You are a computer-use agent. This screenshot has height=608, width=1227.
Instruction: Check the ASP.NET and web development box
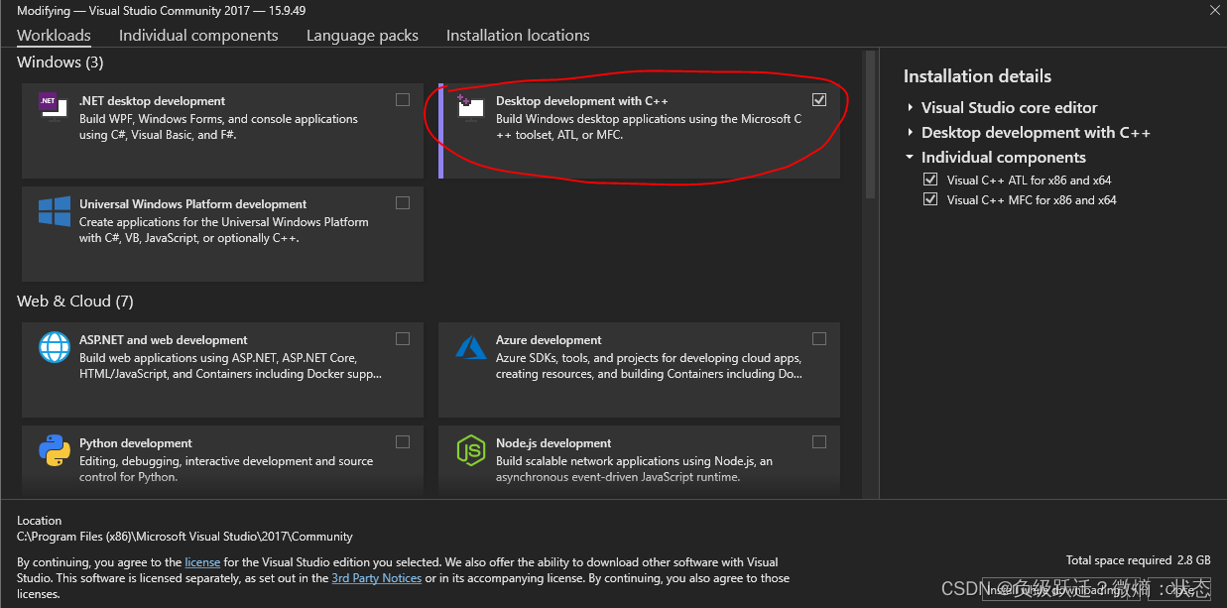click(x=402, y=338)
